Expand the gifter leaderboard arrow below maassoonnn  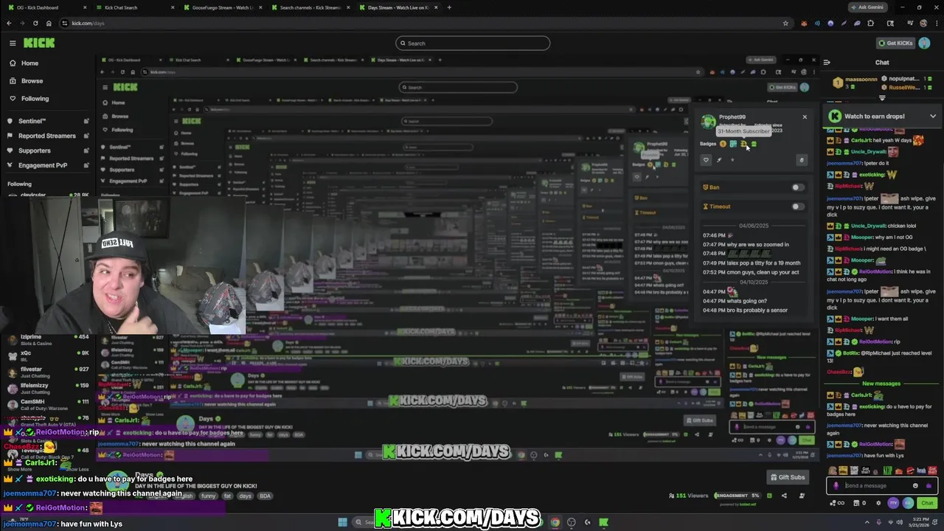tap(882, 97)
